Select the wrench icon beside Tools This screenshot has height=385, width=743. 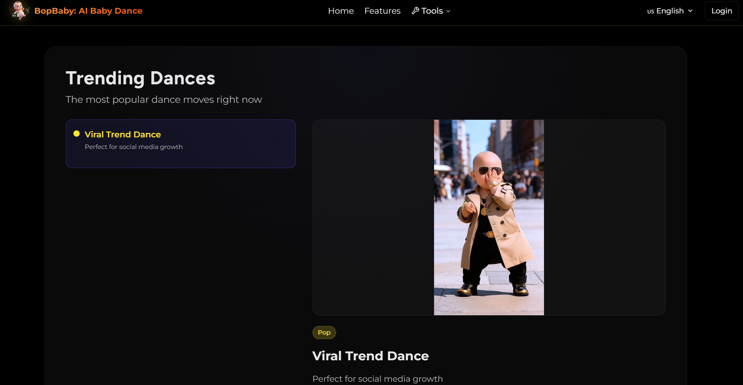(x=415, y=10)
